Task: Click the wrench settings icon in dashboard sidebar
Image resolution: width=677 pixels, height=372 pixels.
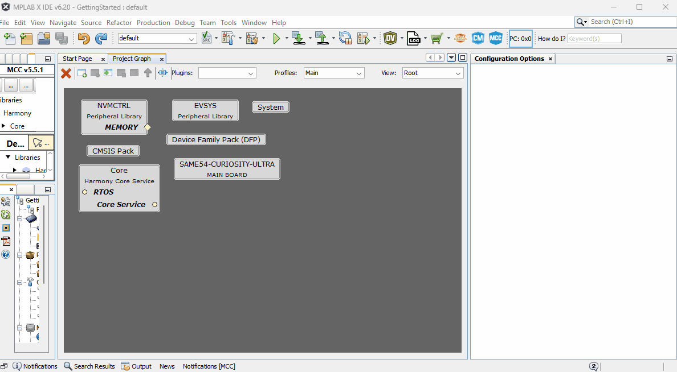Action: coord(6,201)
